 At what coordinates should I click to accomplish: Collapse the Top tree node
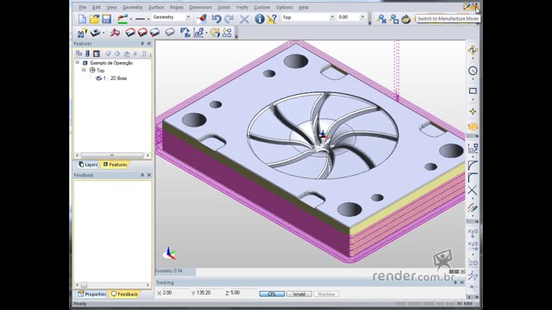pyautogui.click(x=84, y=70)
